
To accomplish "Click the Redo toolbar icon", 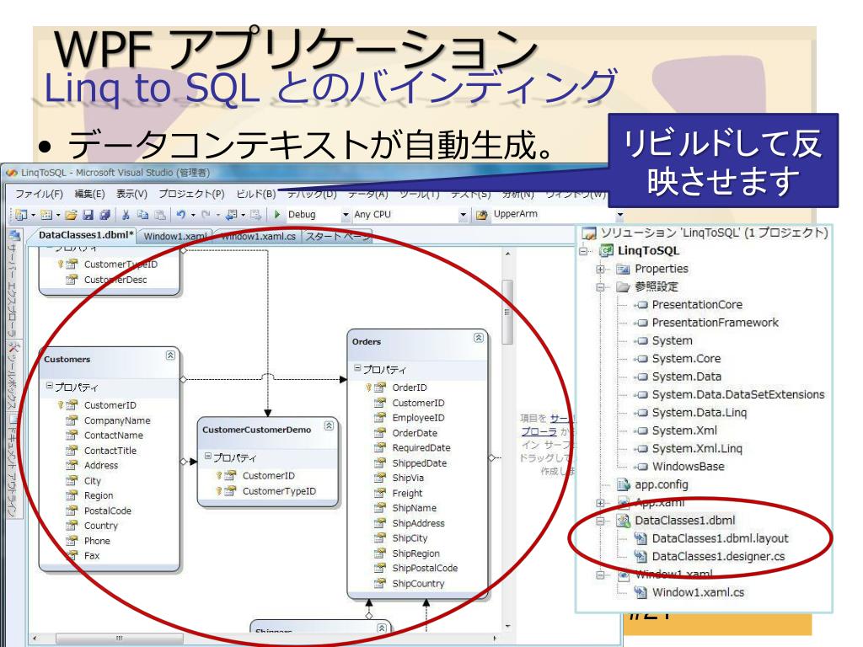I will tap(206, 215).
